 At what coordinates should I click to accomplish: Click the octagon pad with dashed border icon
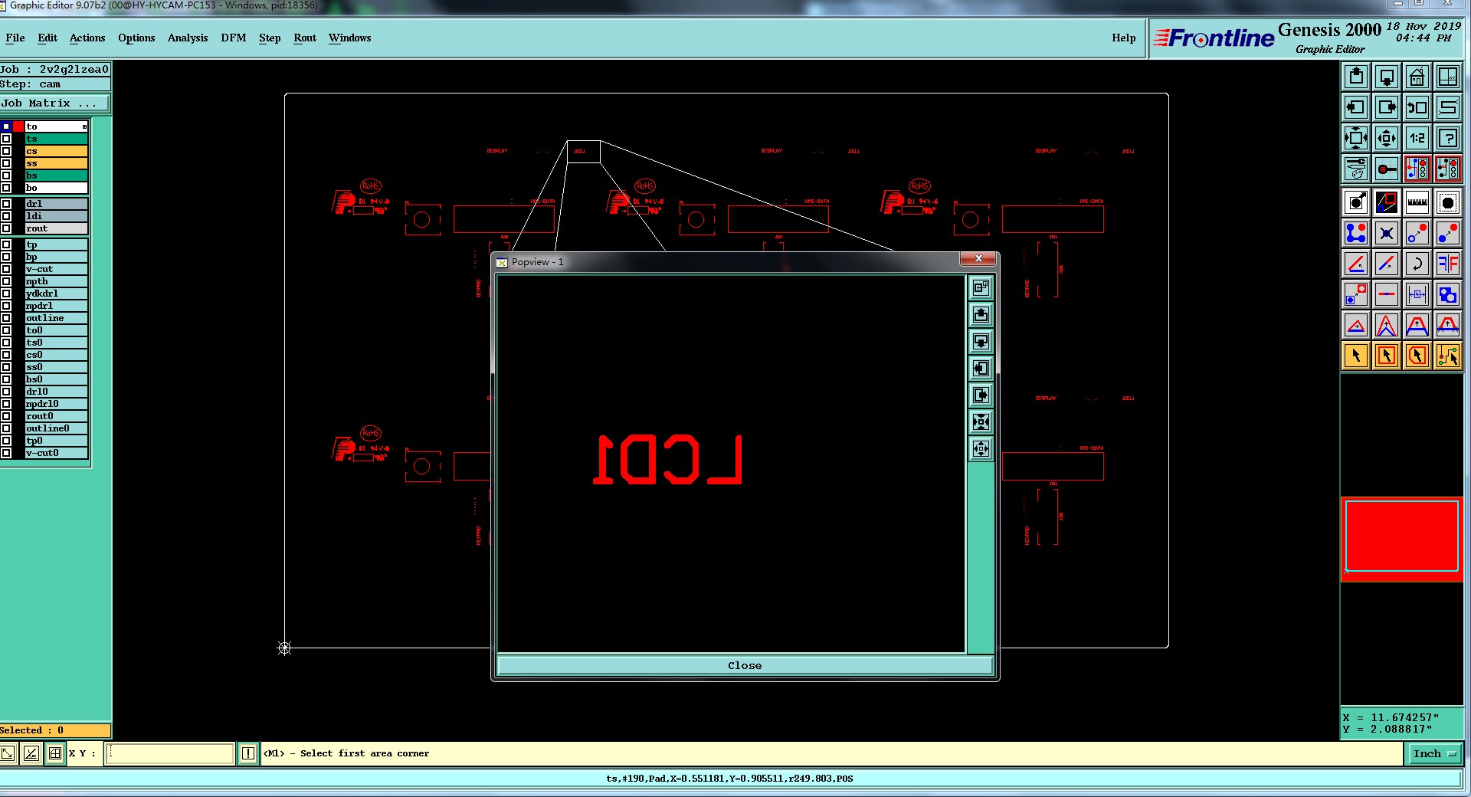coord(1448,202)
